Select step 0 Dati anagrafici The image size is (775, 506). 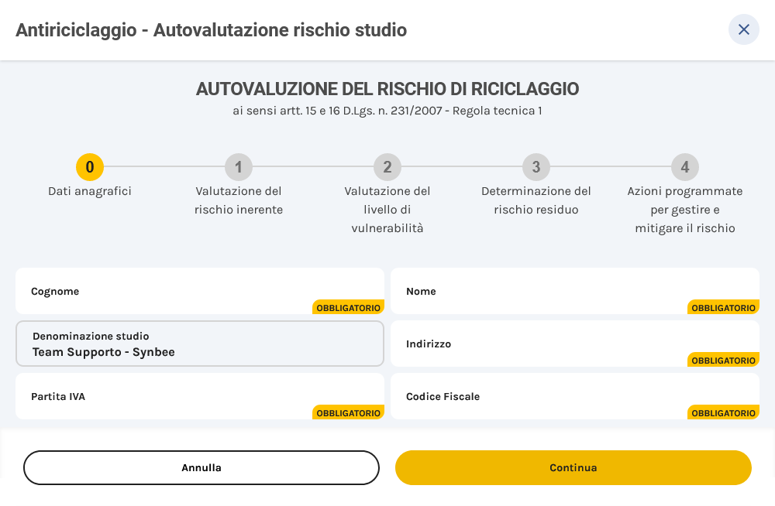coord(89,167)
